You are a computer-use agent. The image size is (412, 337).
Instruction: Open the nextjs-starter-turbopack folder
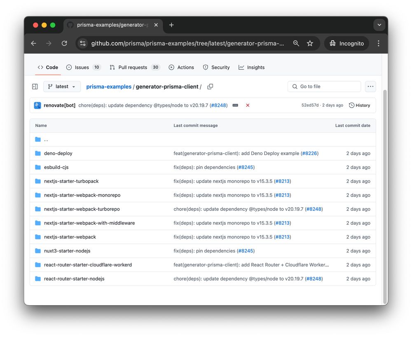[71, 181]
